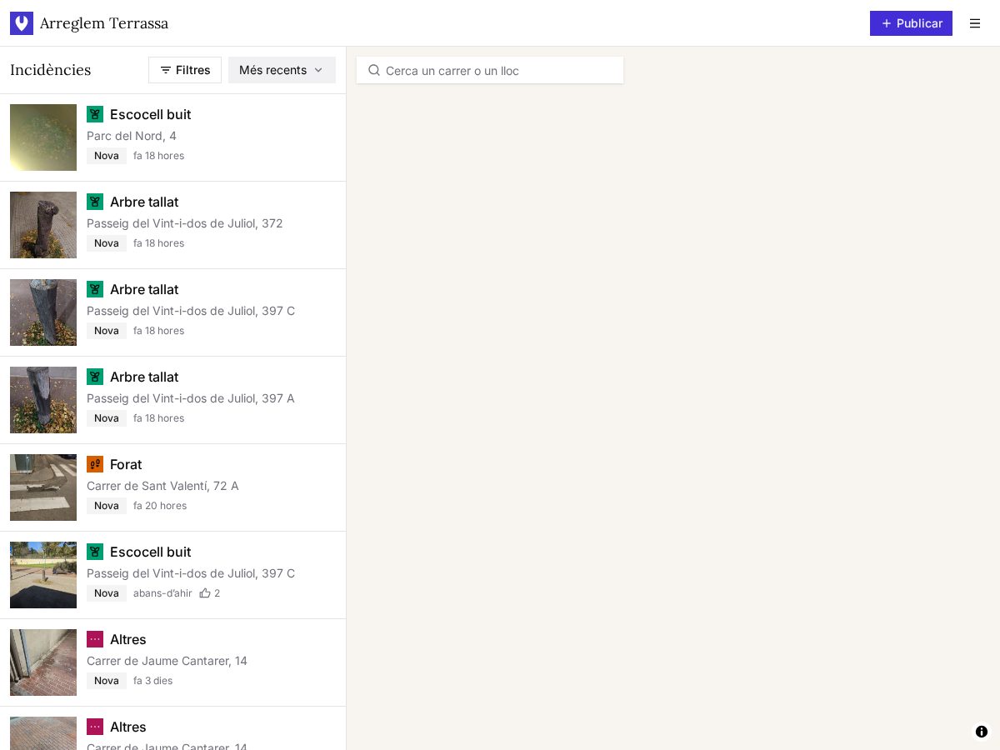
Task: Click the Incidències heading
Action: [51, 70]
